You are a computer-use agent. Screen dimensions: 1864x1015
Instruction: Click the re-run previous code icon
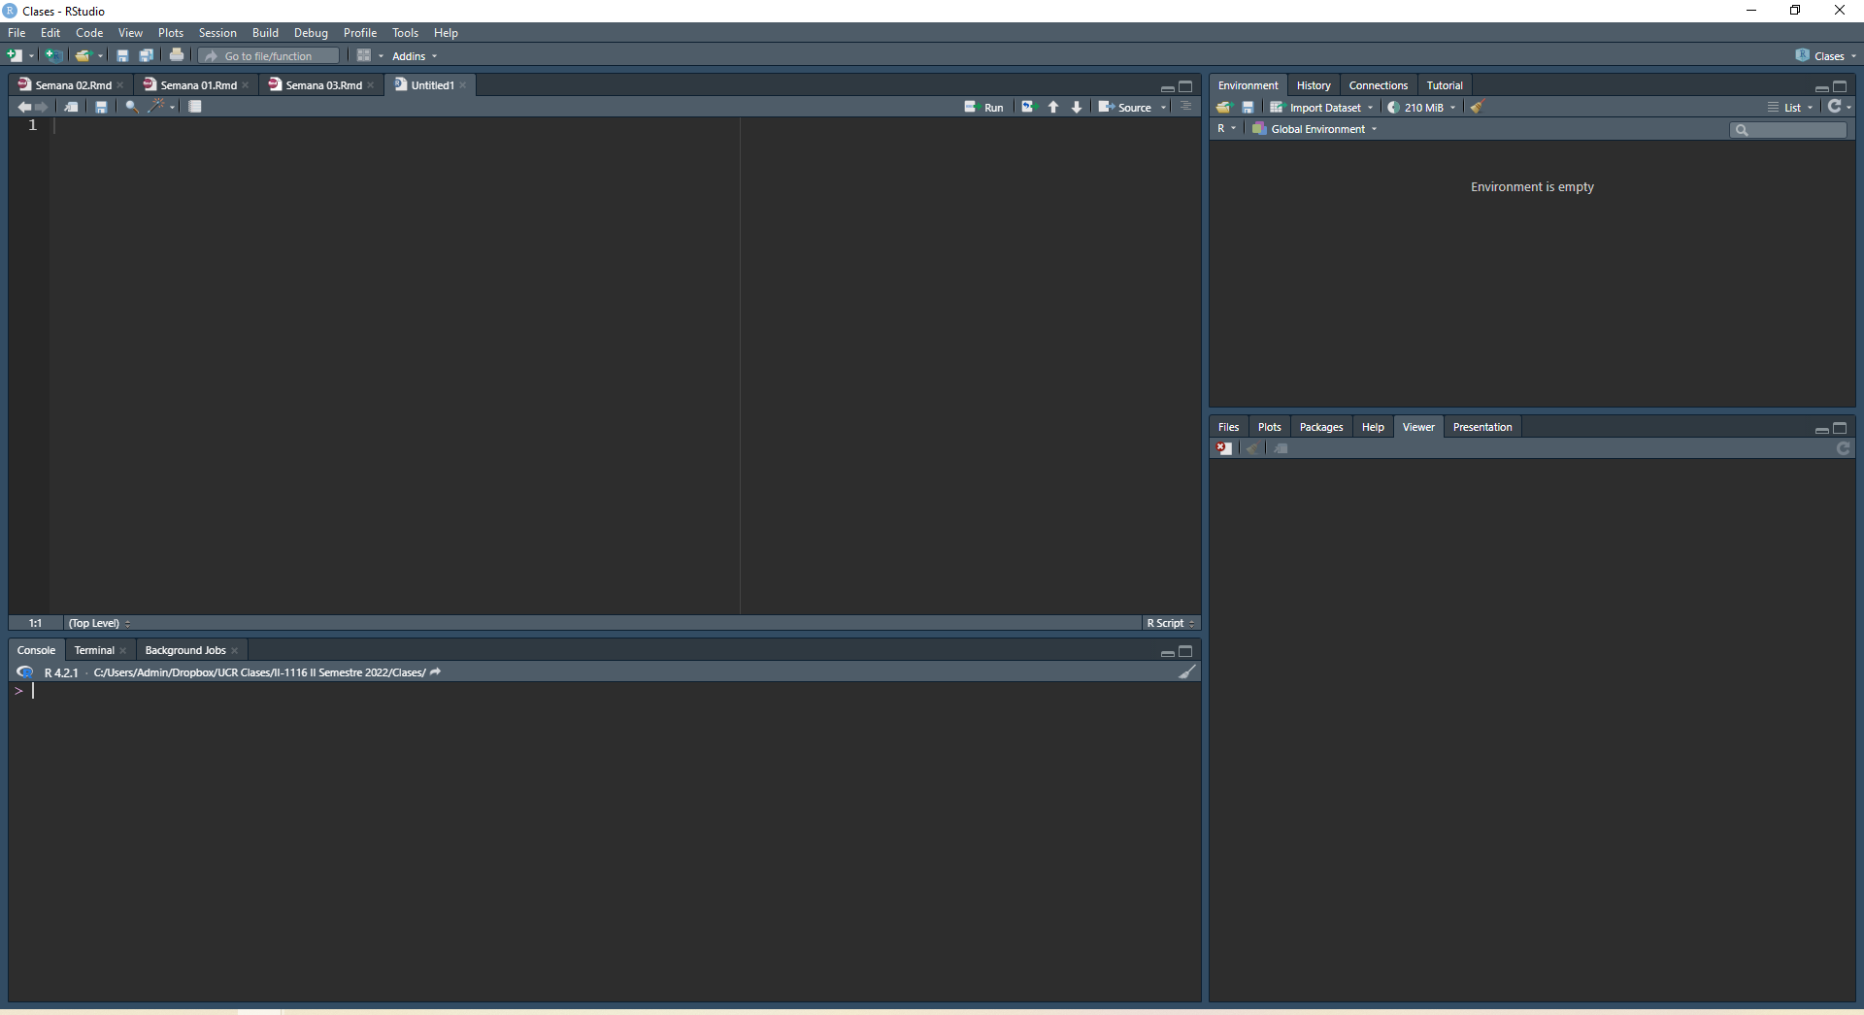pyautogui.click(x=1028, y=107)
